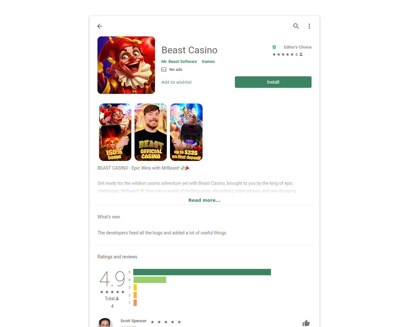Expand description with Read more
This screenshot has width=409, height=327.
coord(204,200)
